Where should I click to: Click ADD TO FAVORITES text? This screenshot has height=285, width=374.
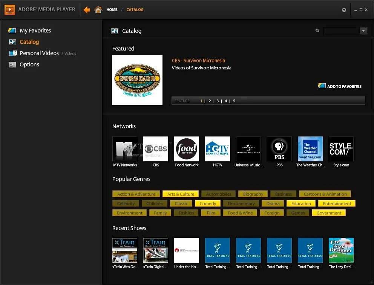pos(344,86)
